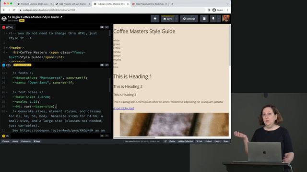This screenshot has width=307, height=172.
Task: Open dropdown next to the pin icon
Action: click(x=219, y=19)
